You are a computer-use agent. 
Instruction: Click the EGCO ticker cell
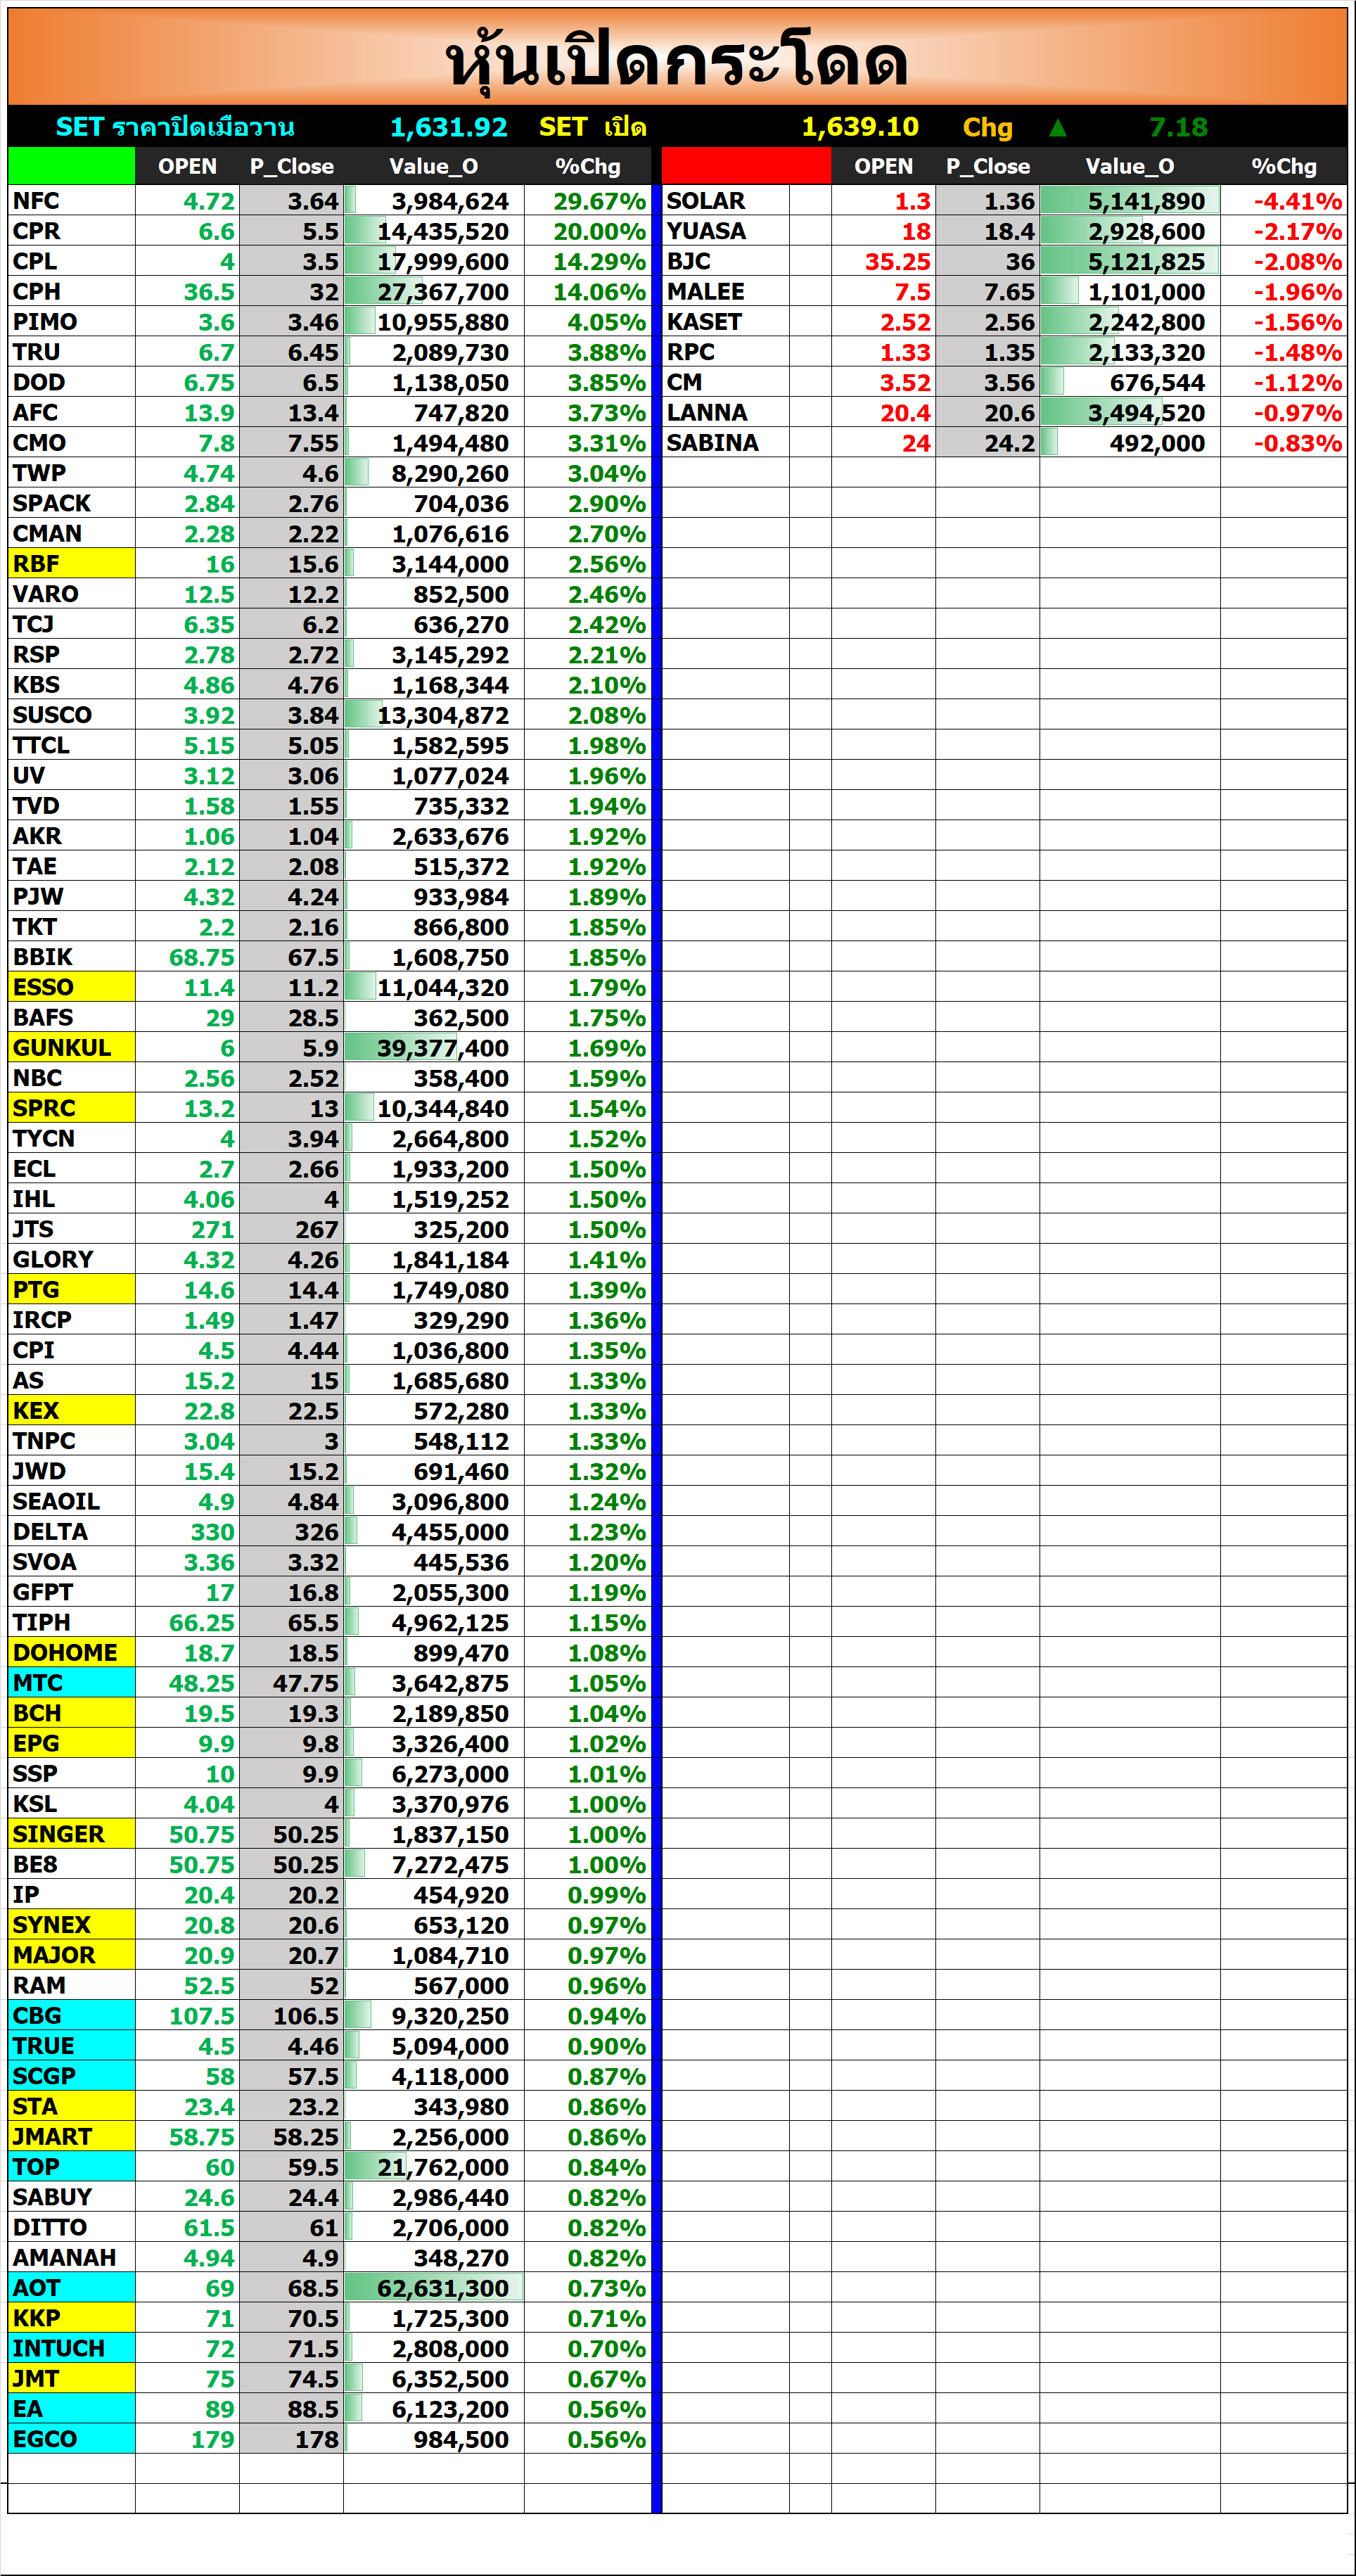pyautogui.click(x=71, y=2438)
